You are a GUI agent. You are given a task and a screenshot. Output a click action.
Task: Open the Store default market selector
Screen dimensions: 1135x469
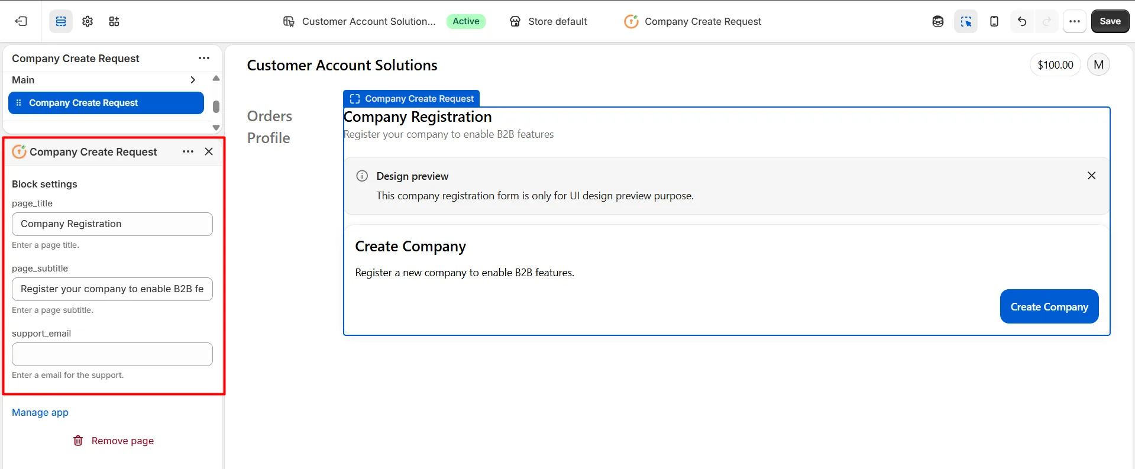[548, 21]
